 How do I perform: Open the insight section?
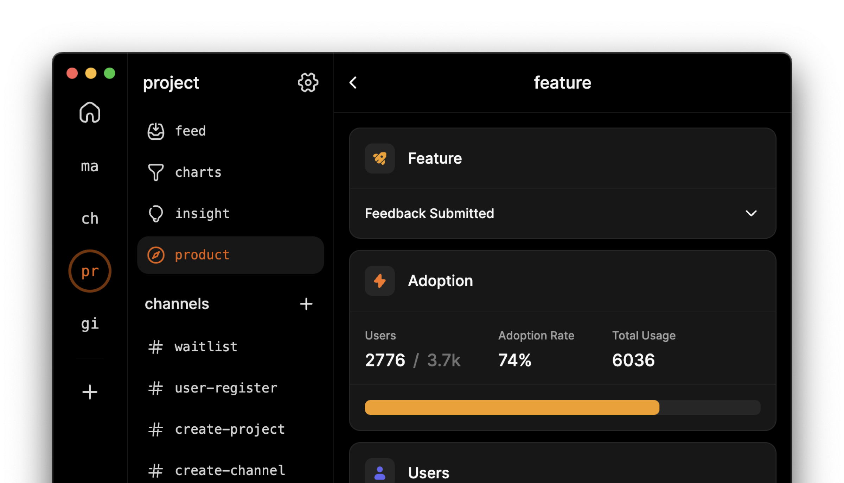(202, 213)
